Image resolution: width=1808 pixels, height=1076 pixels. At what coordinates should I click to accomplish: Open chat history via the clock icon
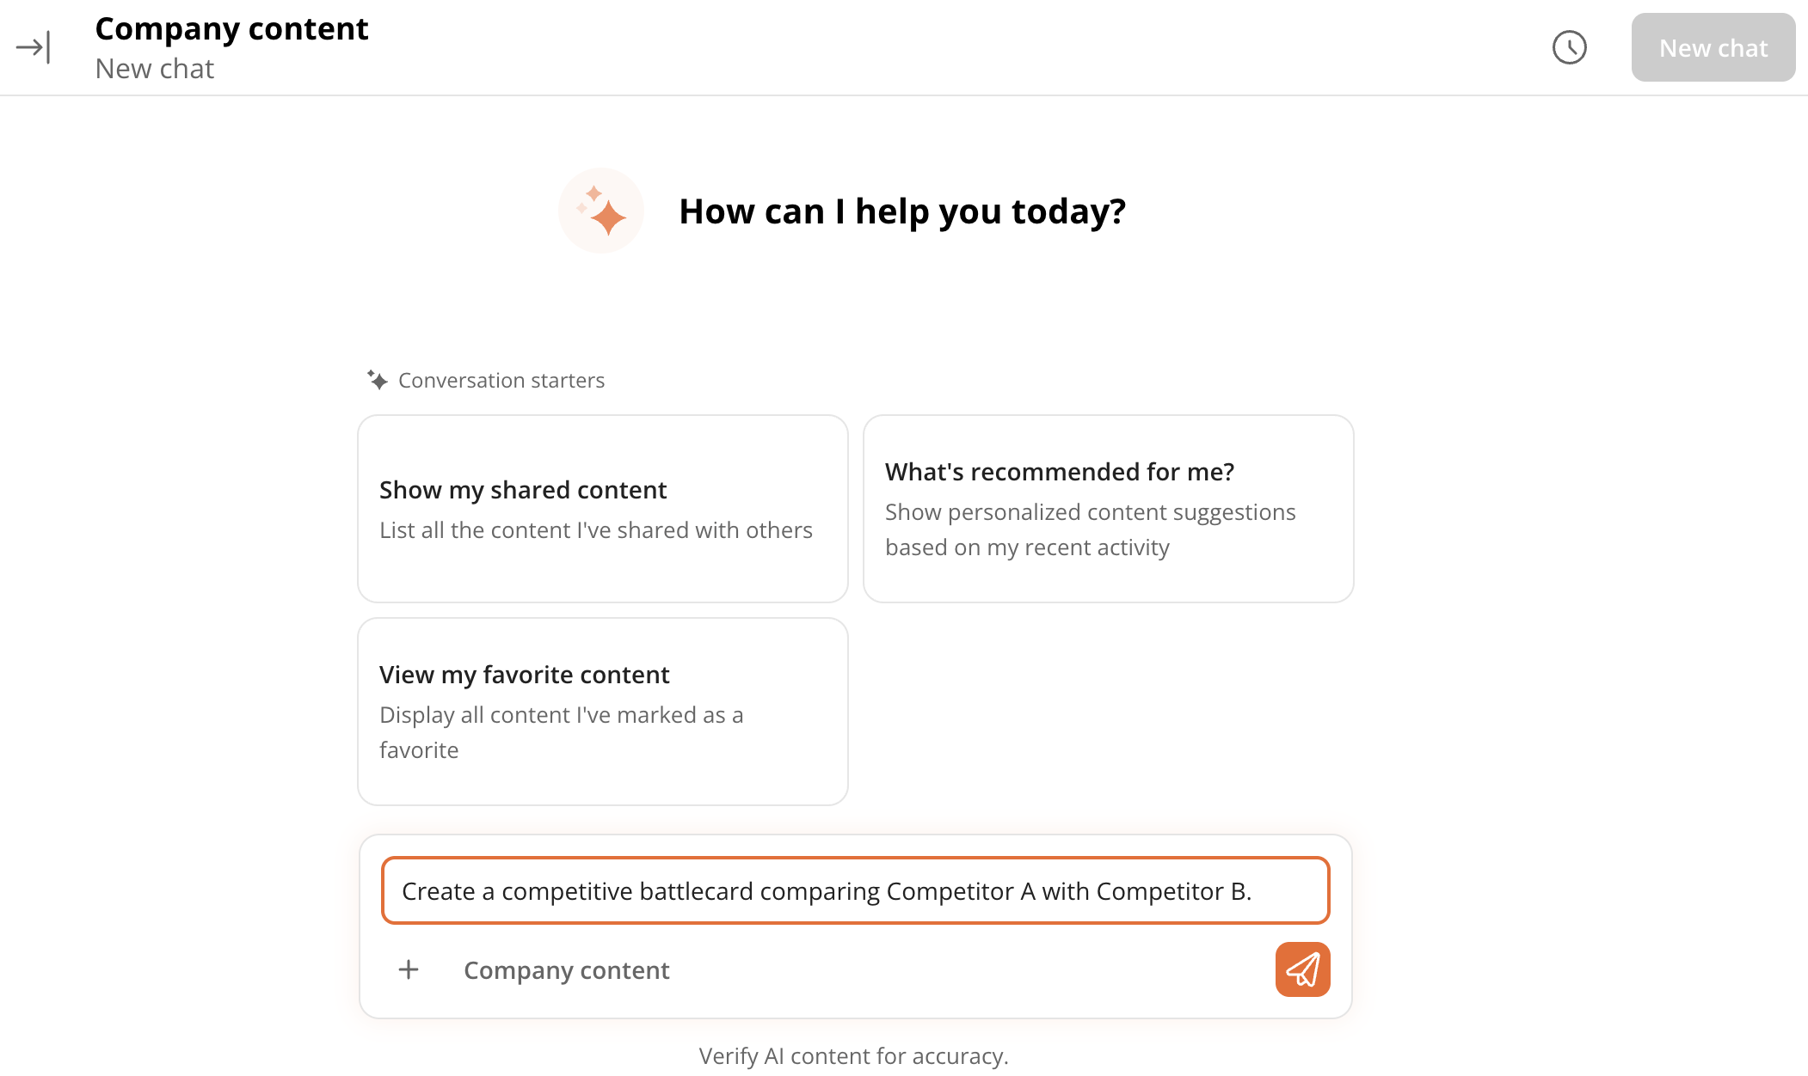point(1569,47)
